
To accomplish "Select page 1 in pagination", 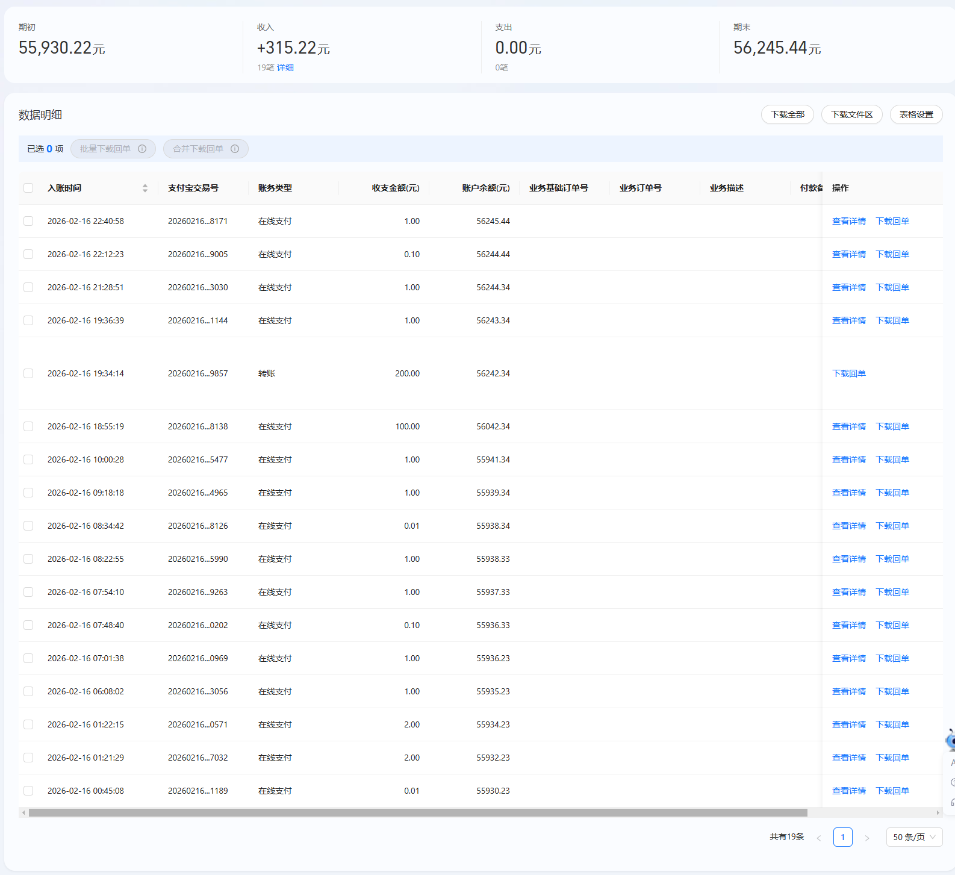I will pos(842,837).
